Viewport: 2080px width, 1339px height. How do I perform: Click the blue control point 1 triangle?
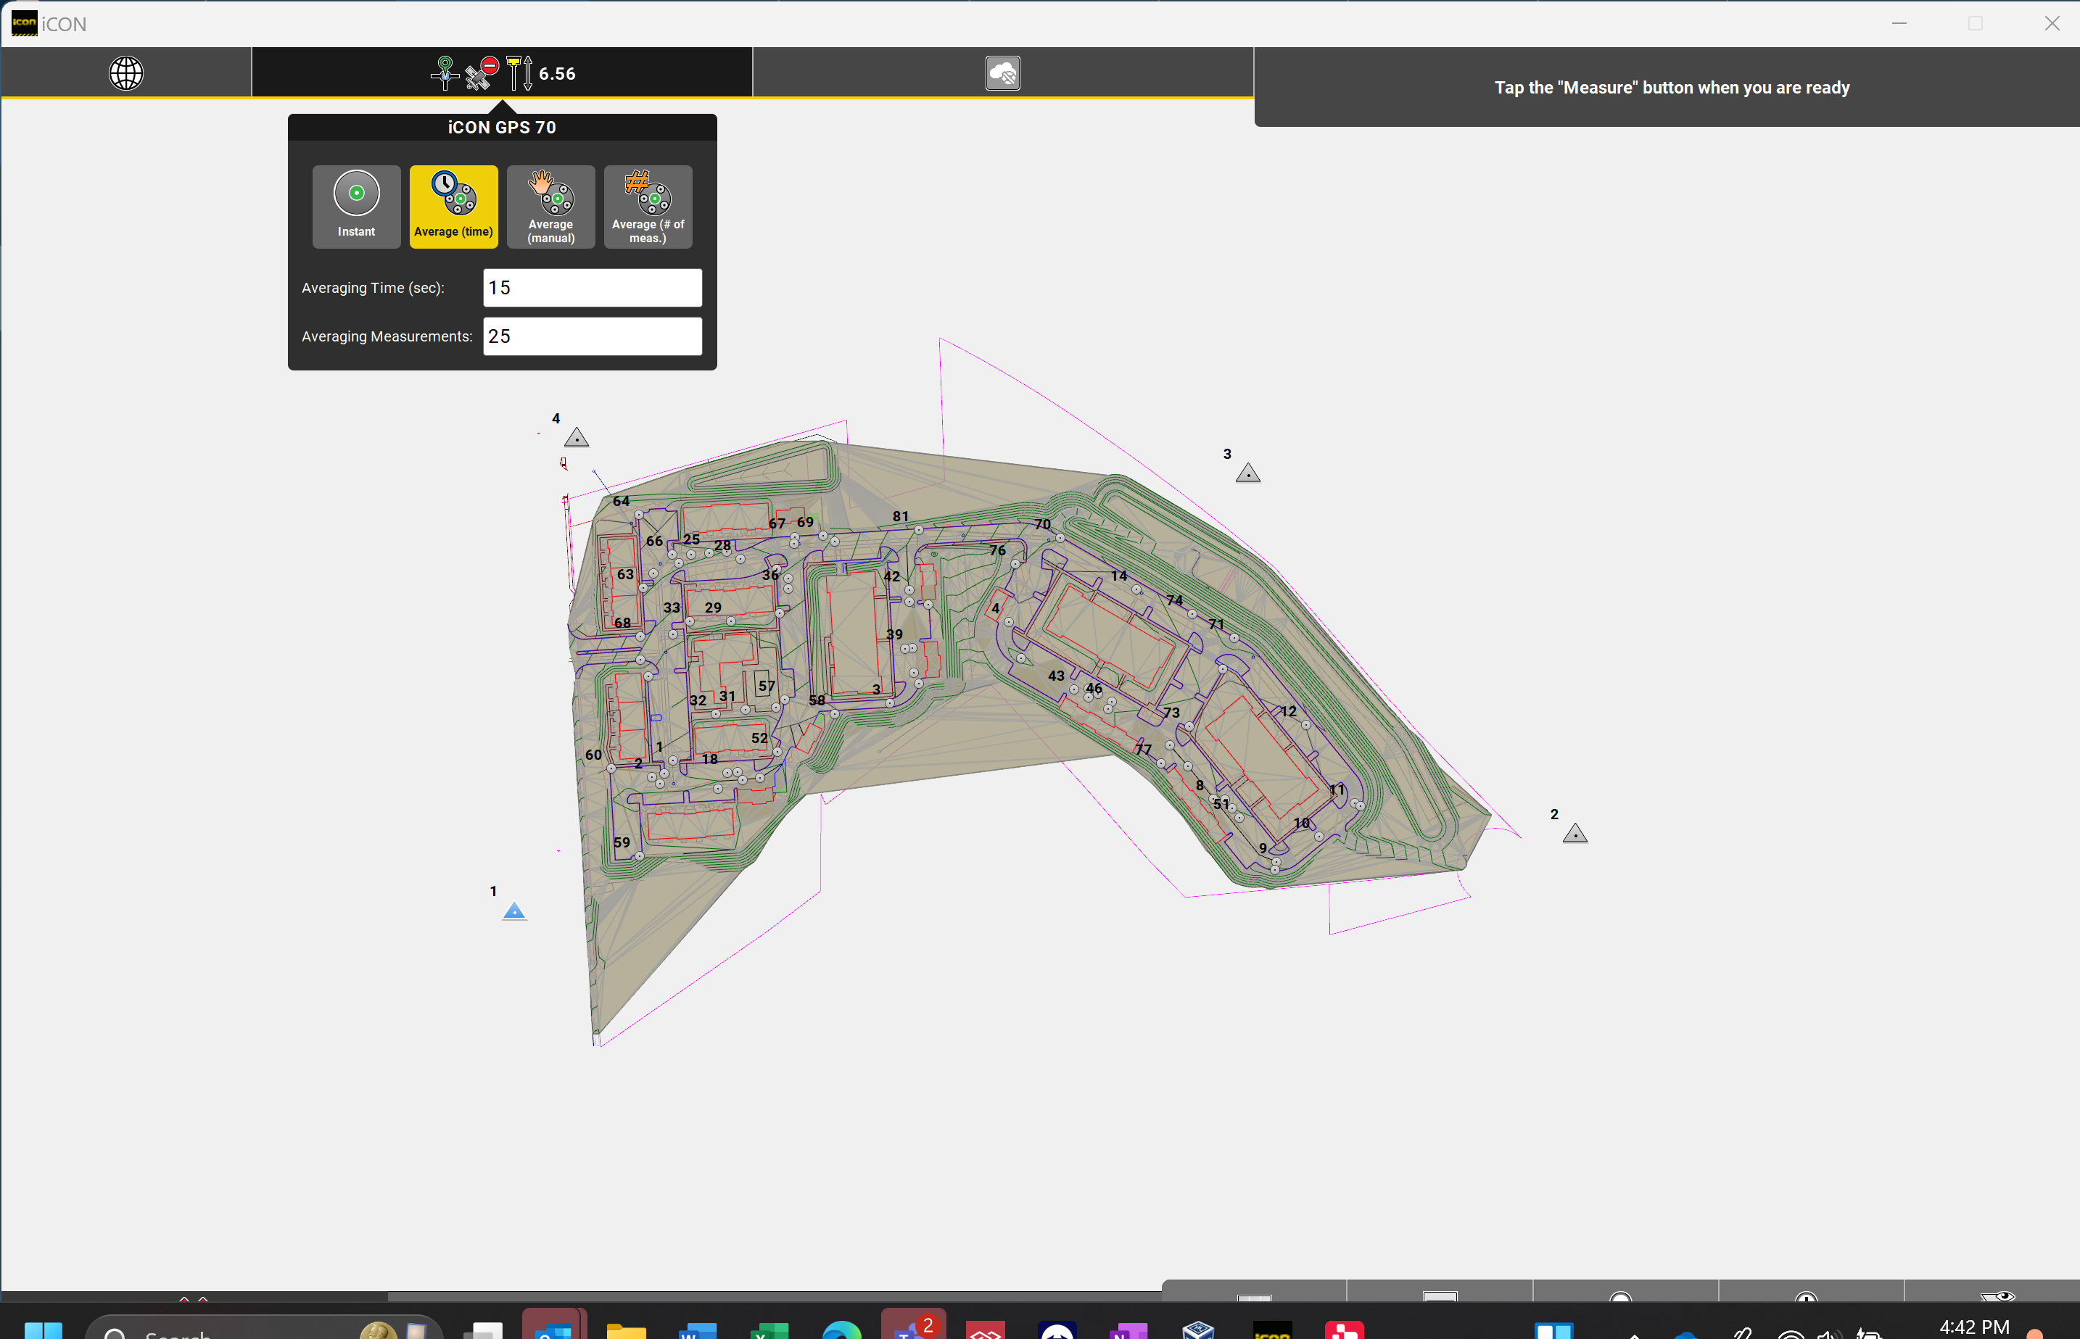pyautogui.click(x=514, y=911)
